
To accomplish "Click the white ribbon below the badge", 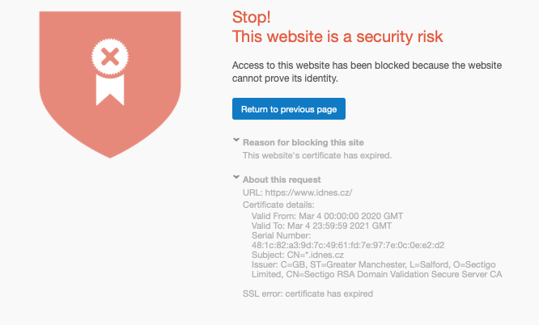I will pyautogui.click(x=110, y=90).
